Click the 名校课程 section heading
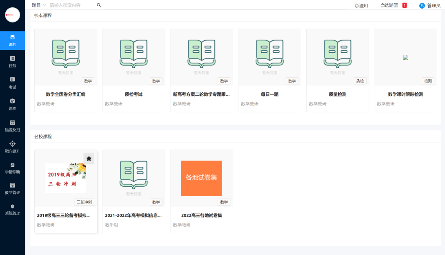 43,136
